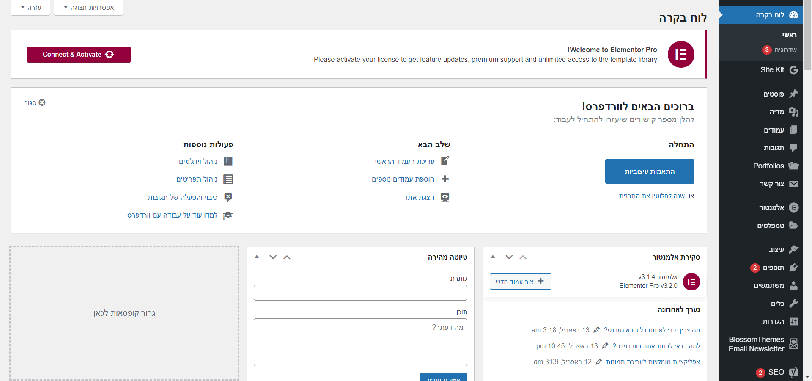
Task: Move טיוטה מהירה panel down
Action: coord(273,257)
